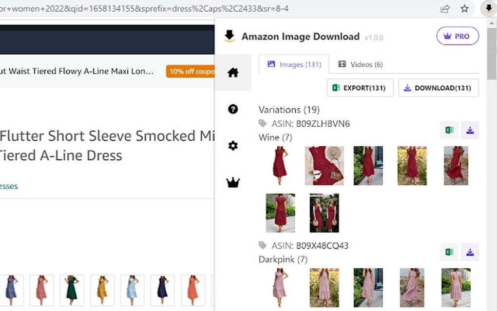Click the Amazon Image Download extension toolbar icon
The height and width of the screenshot is (311, 497).
point(489,8)
